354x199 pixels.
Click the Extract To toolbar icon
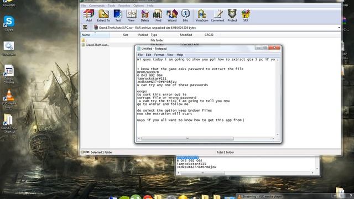pos(103,15)
